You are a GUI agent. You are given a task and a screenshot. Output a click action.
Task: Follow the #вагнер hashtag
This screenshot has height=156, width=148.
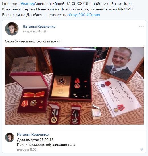pyautogui.click(x=28, y=4)
